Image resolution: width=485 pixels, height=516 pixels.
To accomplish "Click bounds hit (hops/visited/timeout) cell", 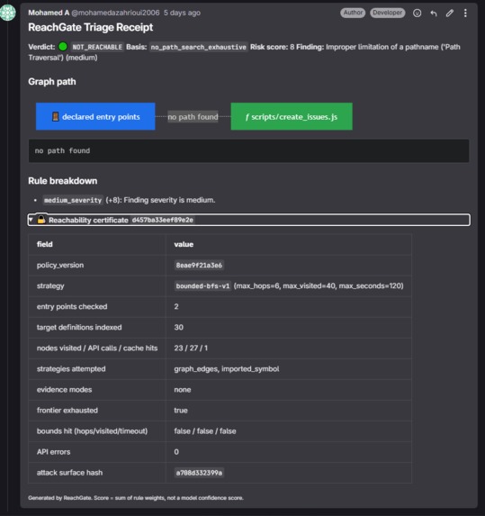I will tap(97, 430).
